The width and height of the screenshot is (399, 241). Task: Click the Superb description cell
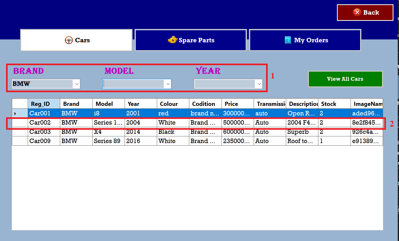point(302,132)
